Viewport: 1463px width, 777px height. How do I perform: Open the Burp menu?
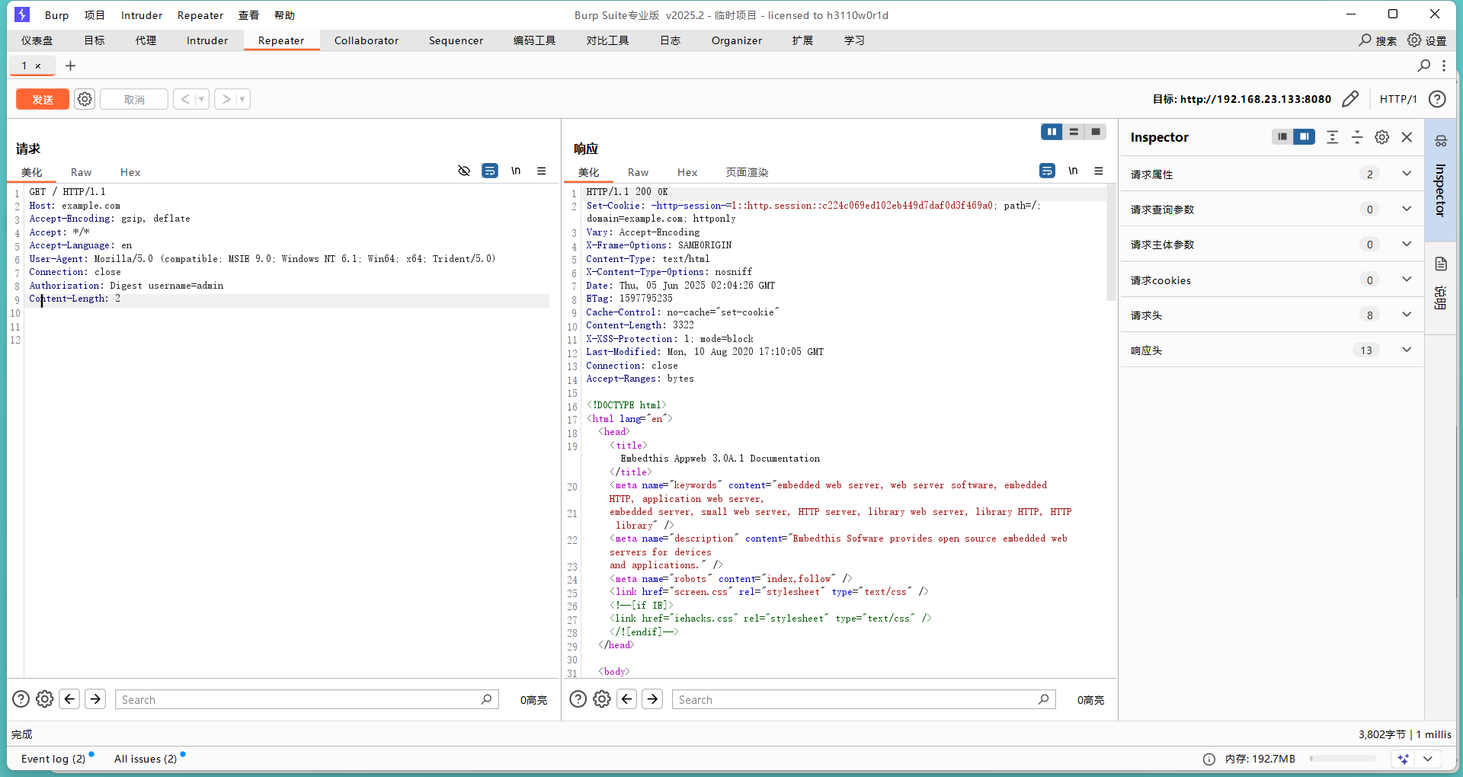coord(56,15)
